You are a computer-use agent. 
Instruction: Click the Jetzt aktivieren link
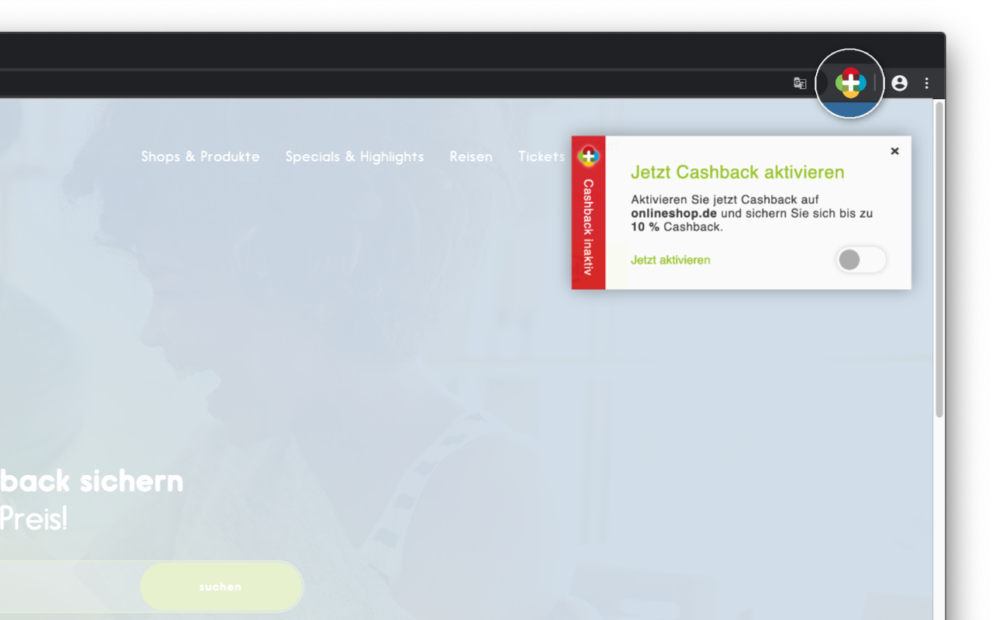click(x=670, y=260)
